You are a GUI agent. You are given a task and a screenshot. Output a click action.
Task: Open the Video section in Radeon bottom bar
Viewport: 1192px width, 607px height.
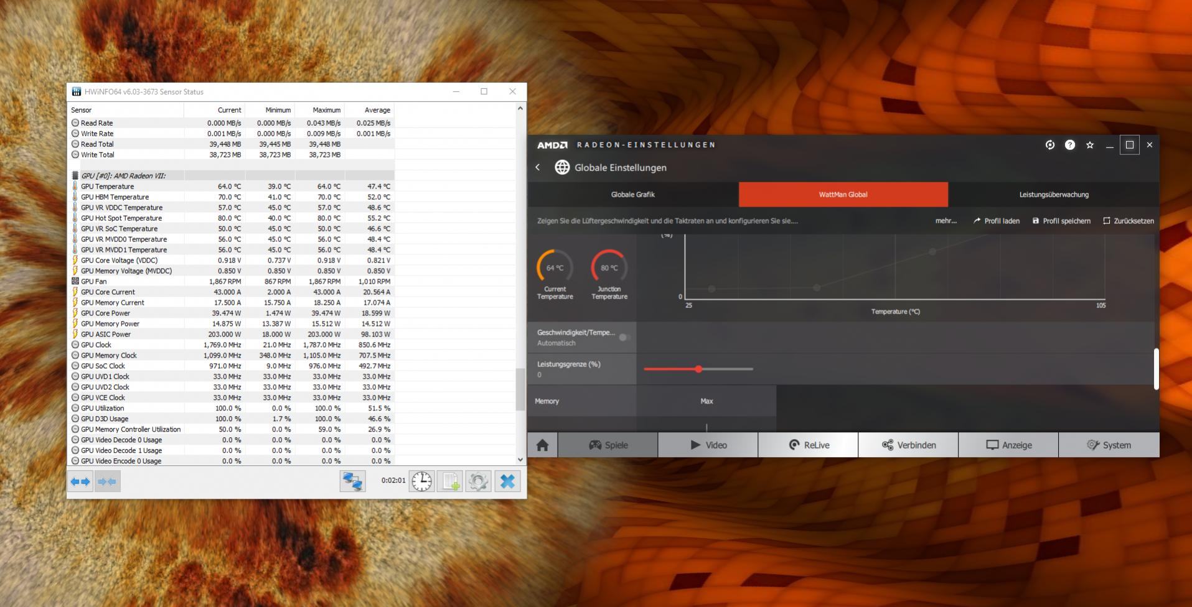click(x=708, y=445)
